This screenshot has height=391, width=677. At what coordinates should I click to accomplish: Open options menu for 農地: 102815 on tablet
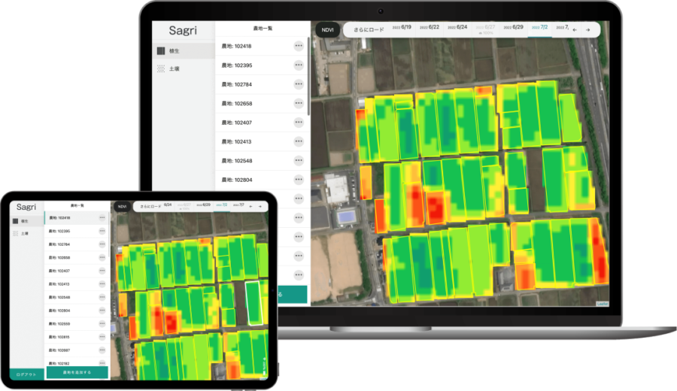(102, 337)
